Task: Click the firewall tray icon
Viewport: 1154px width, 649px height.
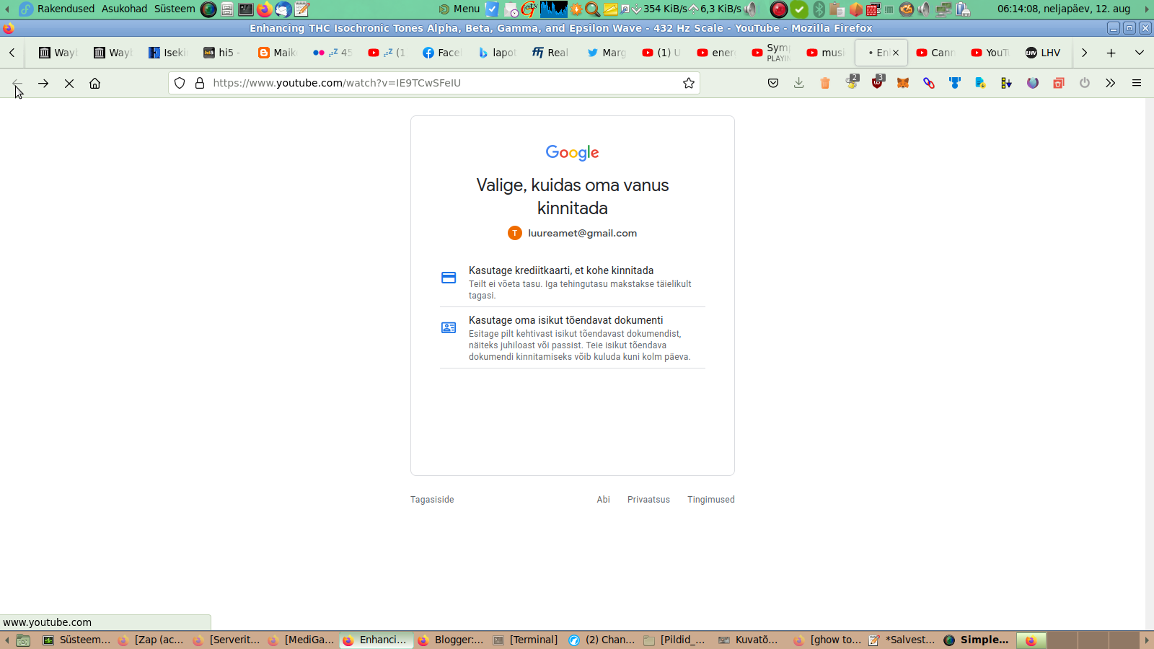Action: pos(873,9)
